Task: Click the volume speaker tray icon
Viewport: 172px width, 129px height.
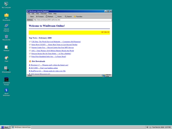Action: (147, 127)
